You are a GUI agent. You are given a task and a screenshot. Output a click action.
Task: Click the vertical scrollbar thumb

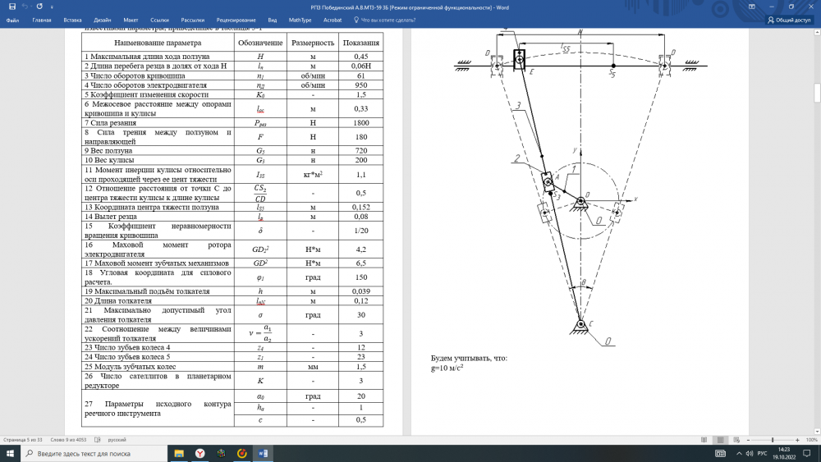(817, 93)
